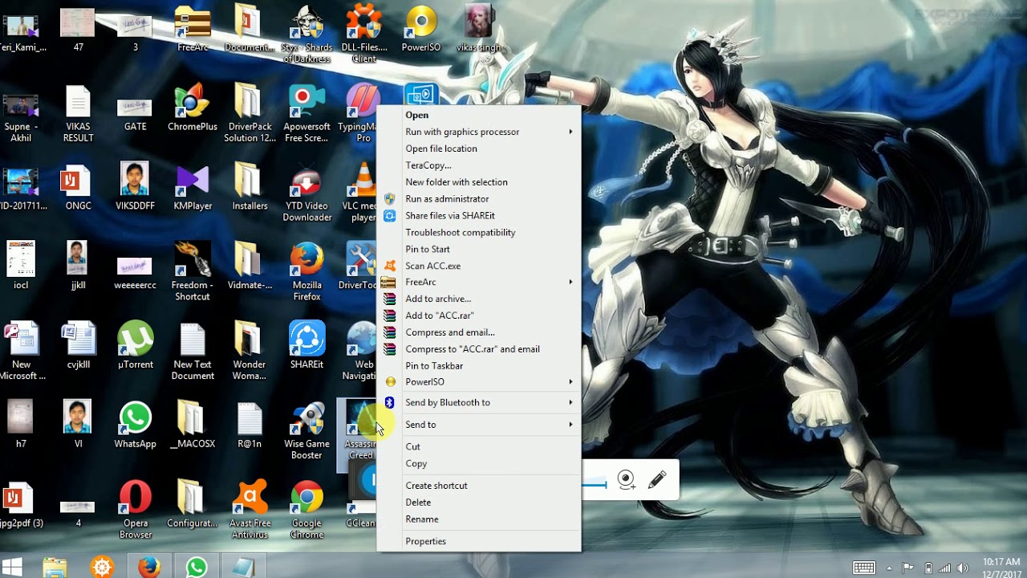Select the DriverPack Solution folder

pyautogui.click(x=250, y=113)
